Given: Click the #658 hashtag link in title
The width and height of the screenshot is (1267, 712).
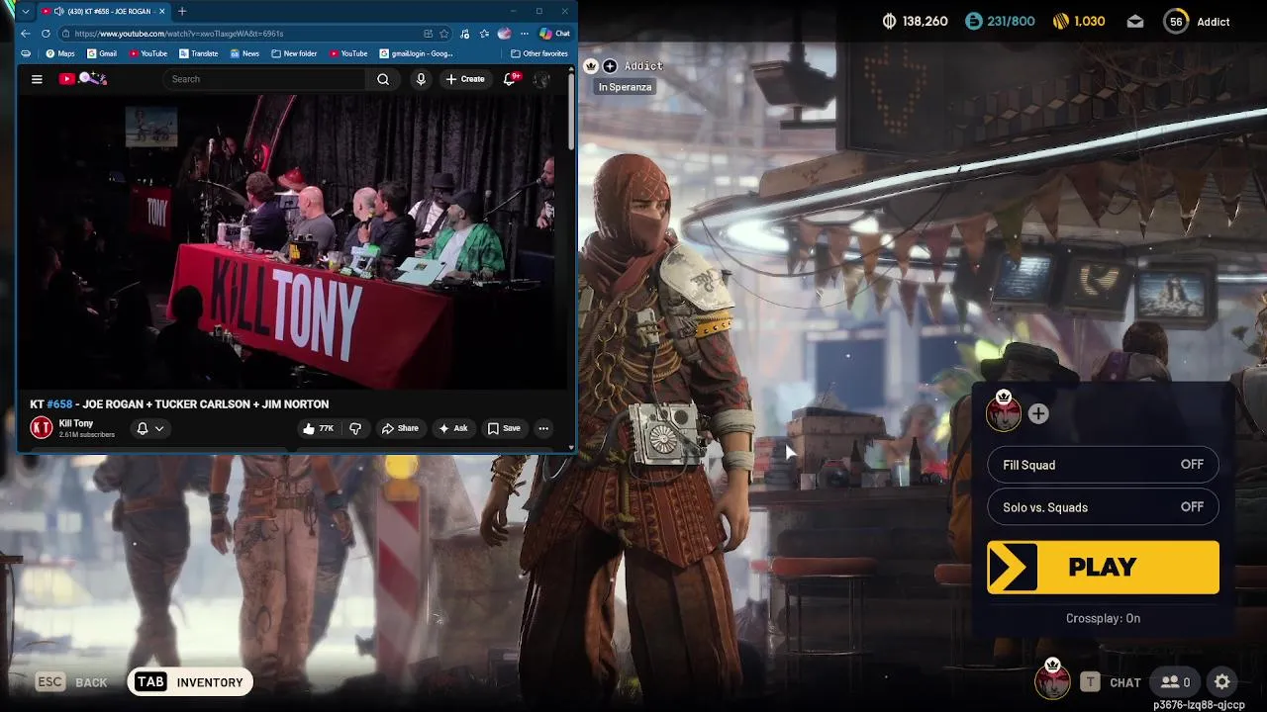Looking at the screenshot, I should pyautogui.click(x=59, y=404).
